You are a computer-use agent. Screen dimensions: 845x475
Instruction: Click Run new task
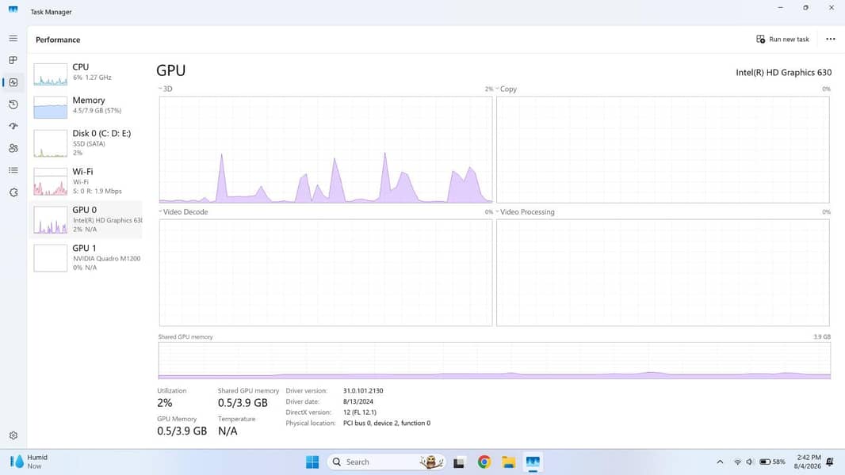[x=782, y=40]
